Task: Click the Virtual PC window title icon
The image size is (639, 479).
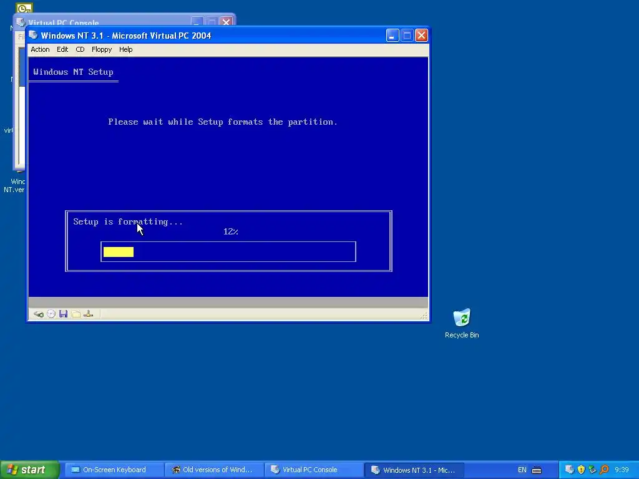Action: [x=34, y=36]
